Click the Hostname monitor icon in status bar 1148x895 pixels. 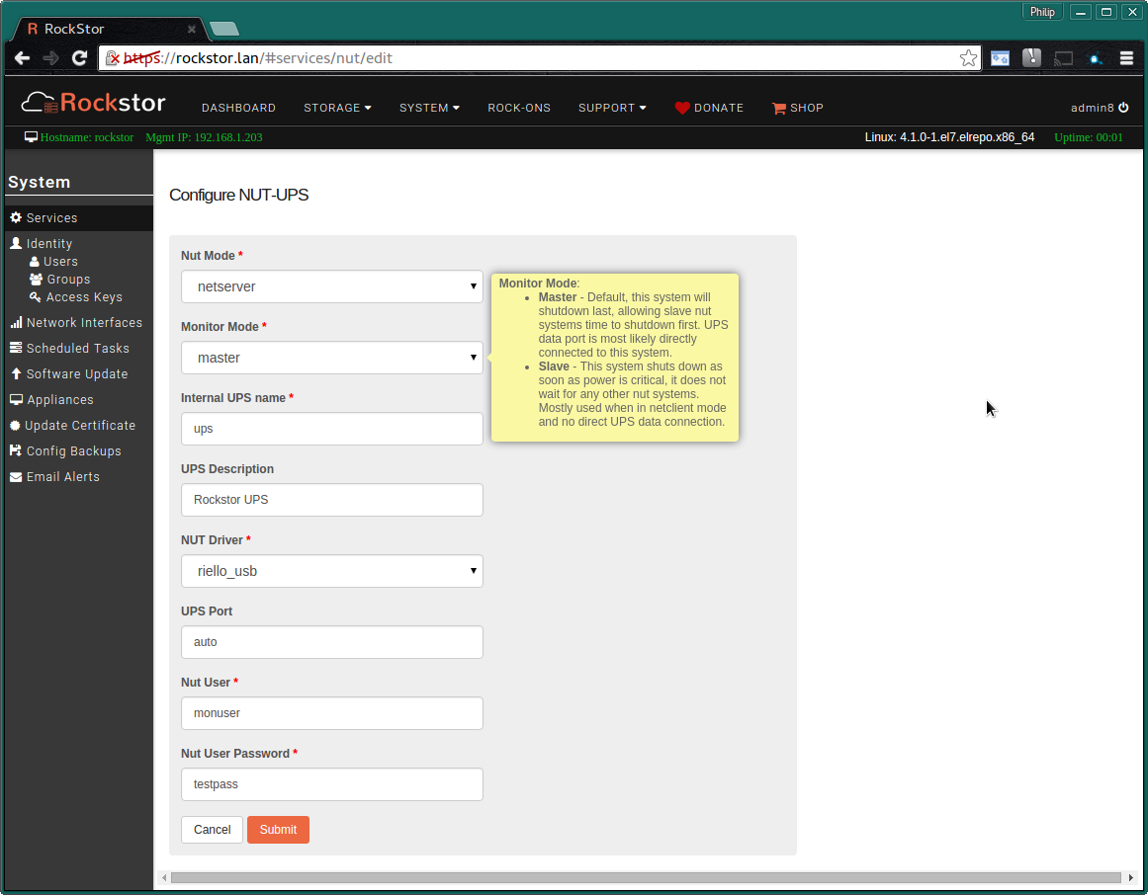[31, 136]
